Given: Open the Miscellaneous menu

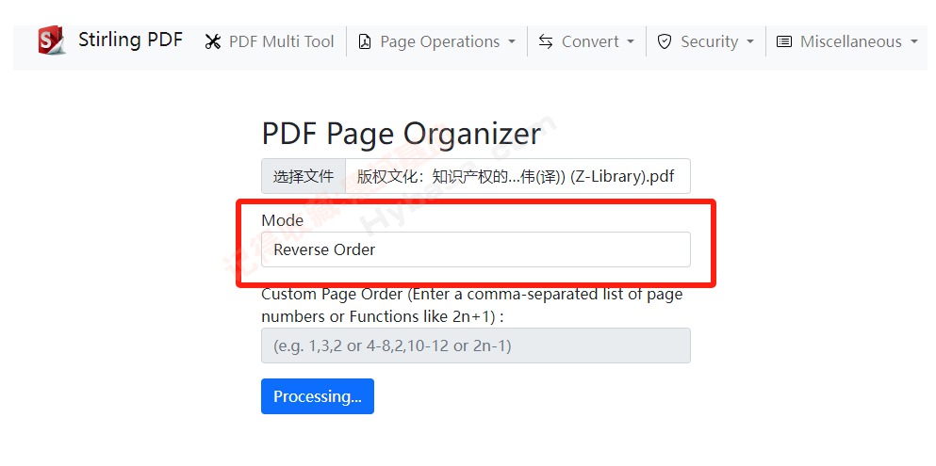Looking at the screenshot, I should (x=847, y=41).
